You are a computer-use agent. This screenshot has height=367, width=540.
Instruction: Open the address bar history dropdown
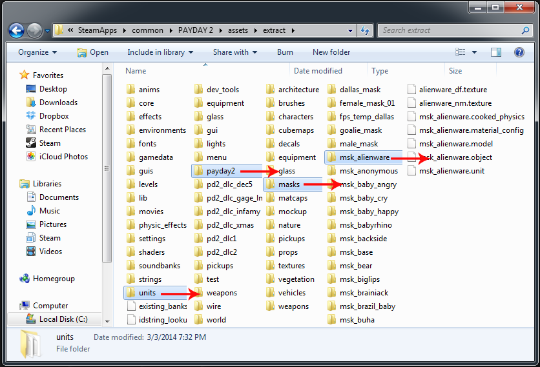pyautogui.click(x=350, y=30)
